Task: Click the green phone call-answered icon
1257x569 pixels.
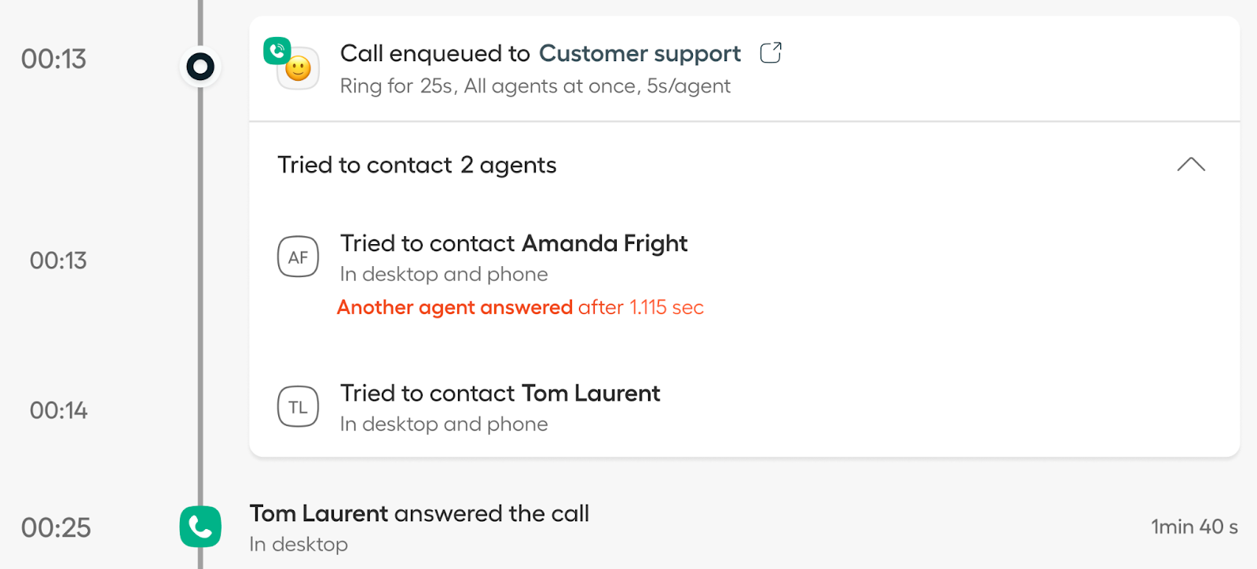Action: [200, 527]
